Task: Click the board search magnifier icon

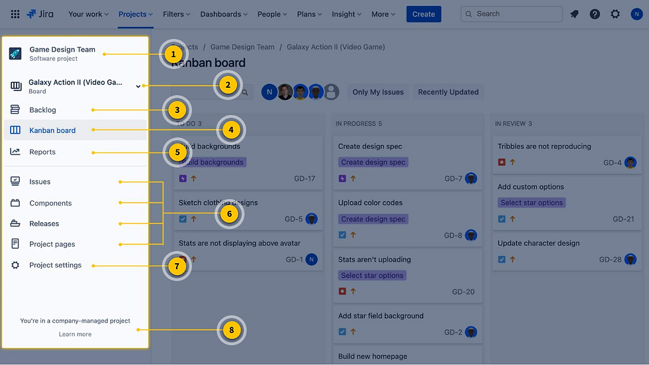Action: [245, 92]
